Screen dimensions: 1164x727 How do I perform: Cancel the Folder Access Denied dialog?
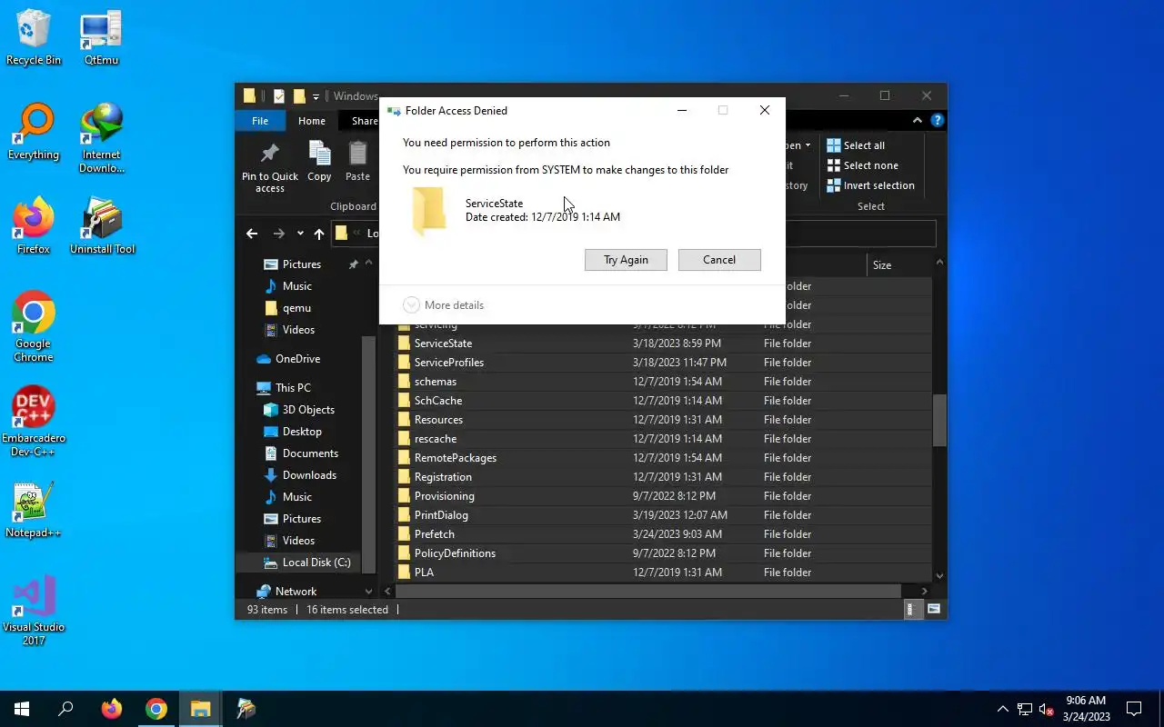pyautogui.click(x=719, y=260)
